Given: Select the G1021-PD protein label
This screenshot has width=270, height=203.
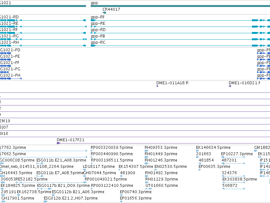Looking at the screenshot, I should coord(10,50).
